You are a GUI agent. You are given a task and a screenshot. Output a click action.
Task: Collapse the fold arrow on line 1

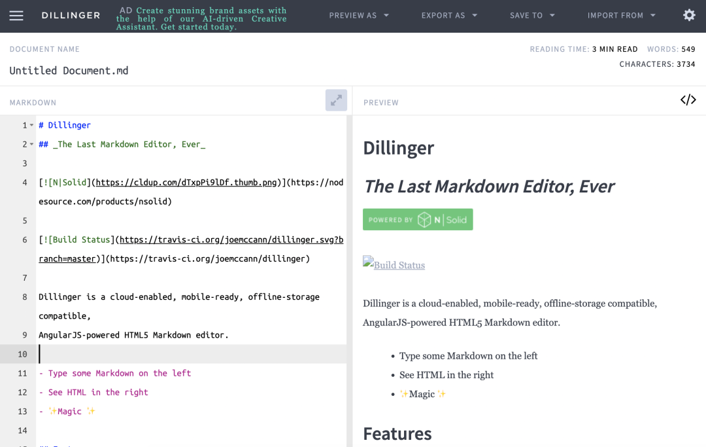(x=31, y=125)
